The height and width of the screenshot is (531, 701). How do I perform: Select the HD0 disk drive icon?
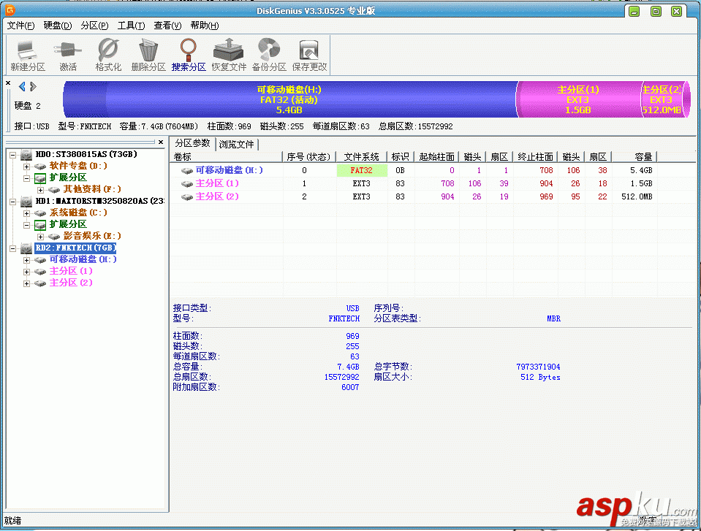pyautogui.click(x=26, y=155)
